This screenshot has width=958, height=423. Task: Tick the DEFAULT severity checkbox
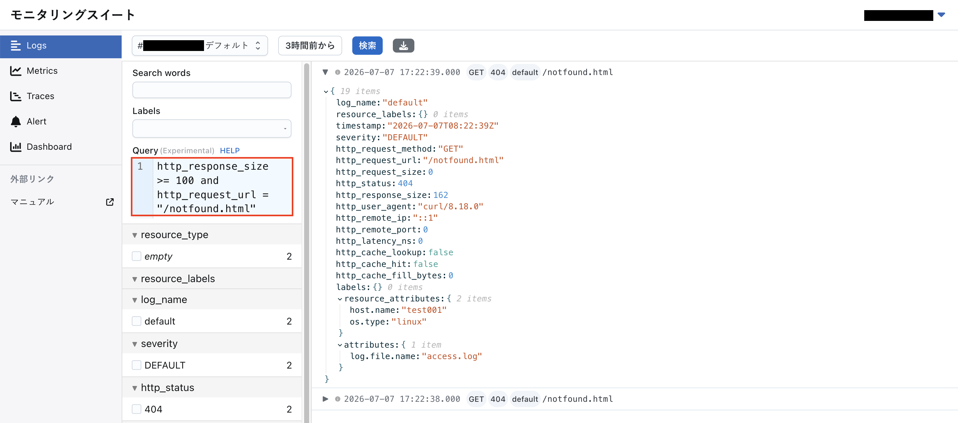[x=137, y=365]
